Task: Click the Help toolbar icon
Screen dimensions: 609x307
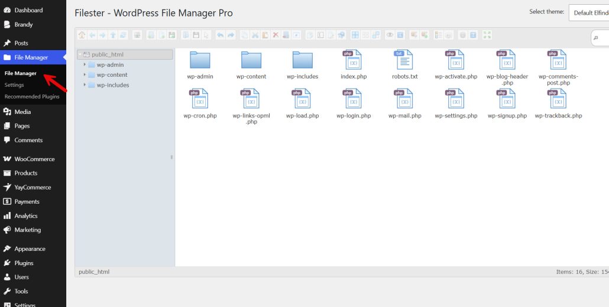Action: pos(472,35)
